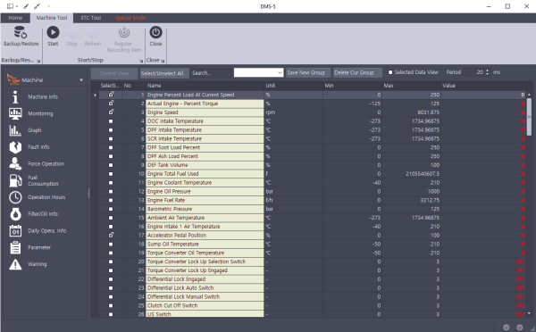Open quick access toolbar customize arrow
Image resolution: width=536 pixels, height=332 pixels.
click(48, 6)
